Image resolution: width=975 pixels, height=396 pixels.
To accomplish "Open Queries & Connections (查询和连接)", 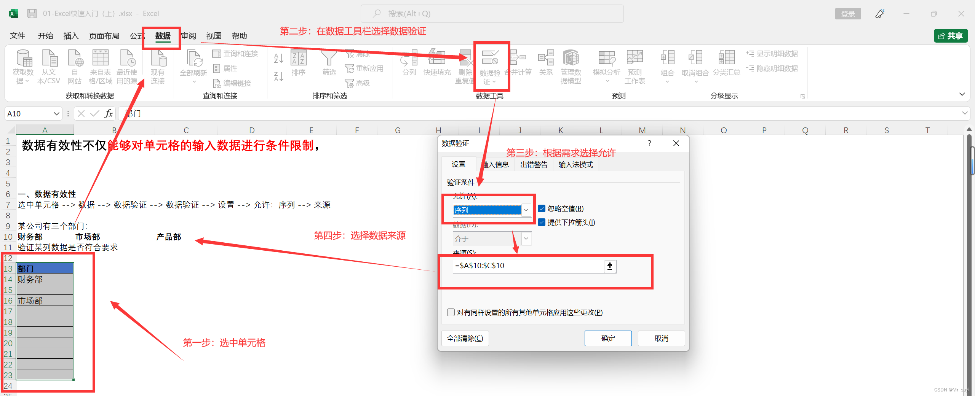I will pos(235,54).
